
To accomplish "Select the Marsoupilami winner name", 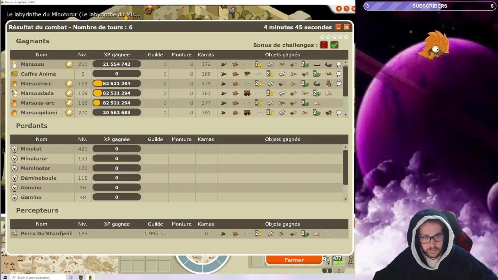I will [x=39, y=113].
